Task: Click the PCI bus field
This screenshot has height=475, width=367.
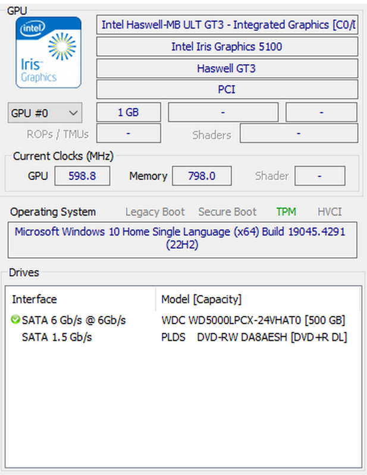Action: (x=227, y=90)
